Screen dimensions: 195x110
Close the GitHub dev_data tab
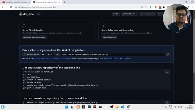click(60, 2)
